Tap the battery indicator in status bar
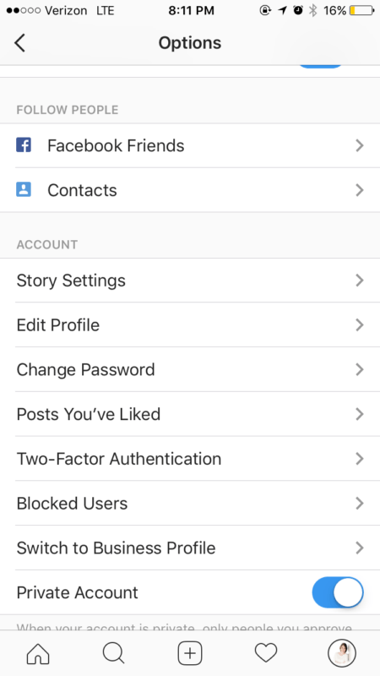Screen dimensions: 380x676 pyautogui.click(x=362, y=10)
